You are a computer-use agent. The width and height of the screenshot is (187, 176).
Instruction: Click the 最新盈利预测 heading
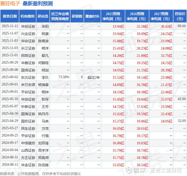[38, 4]
